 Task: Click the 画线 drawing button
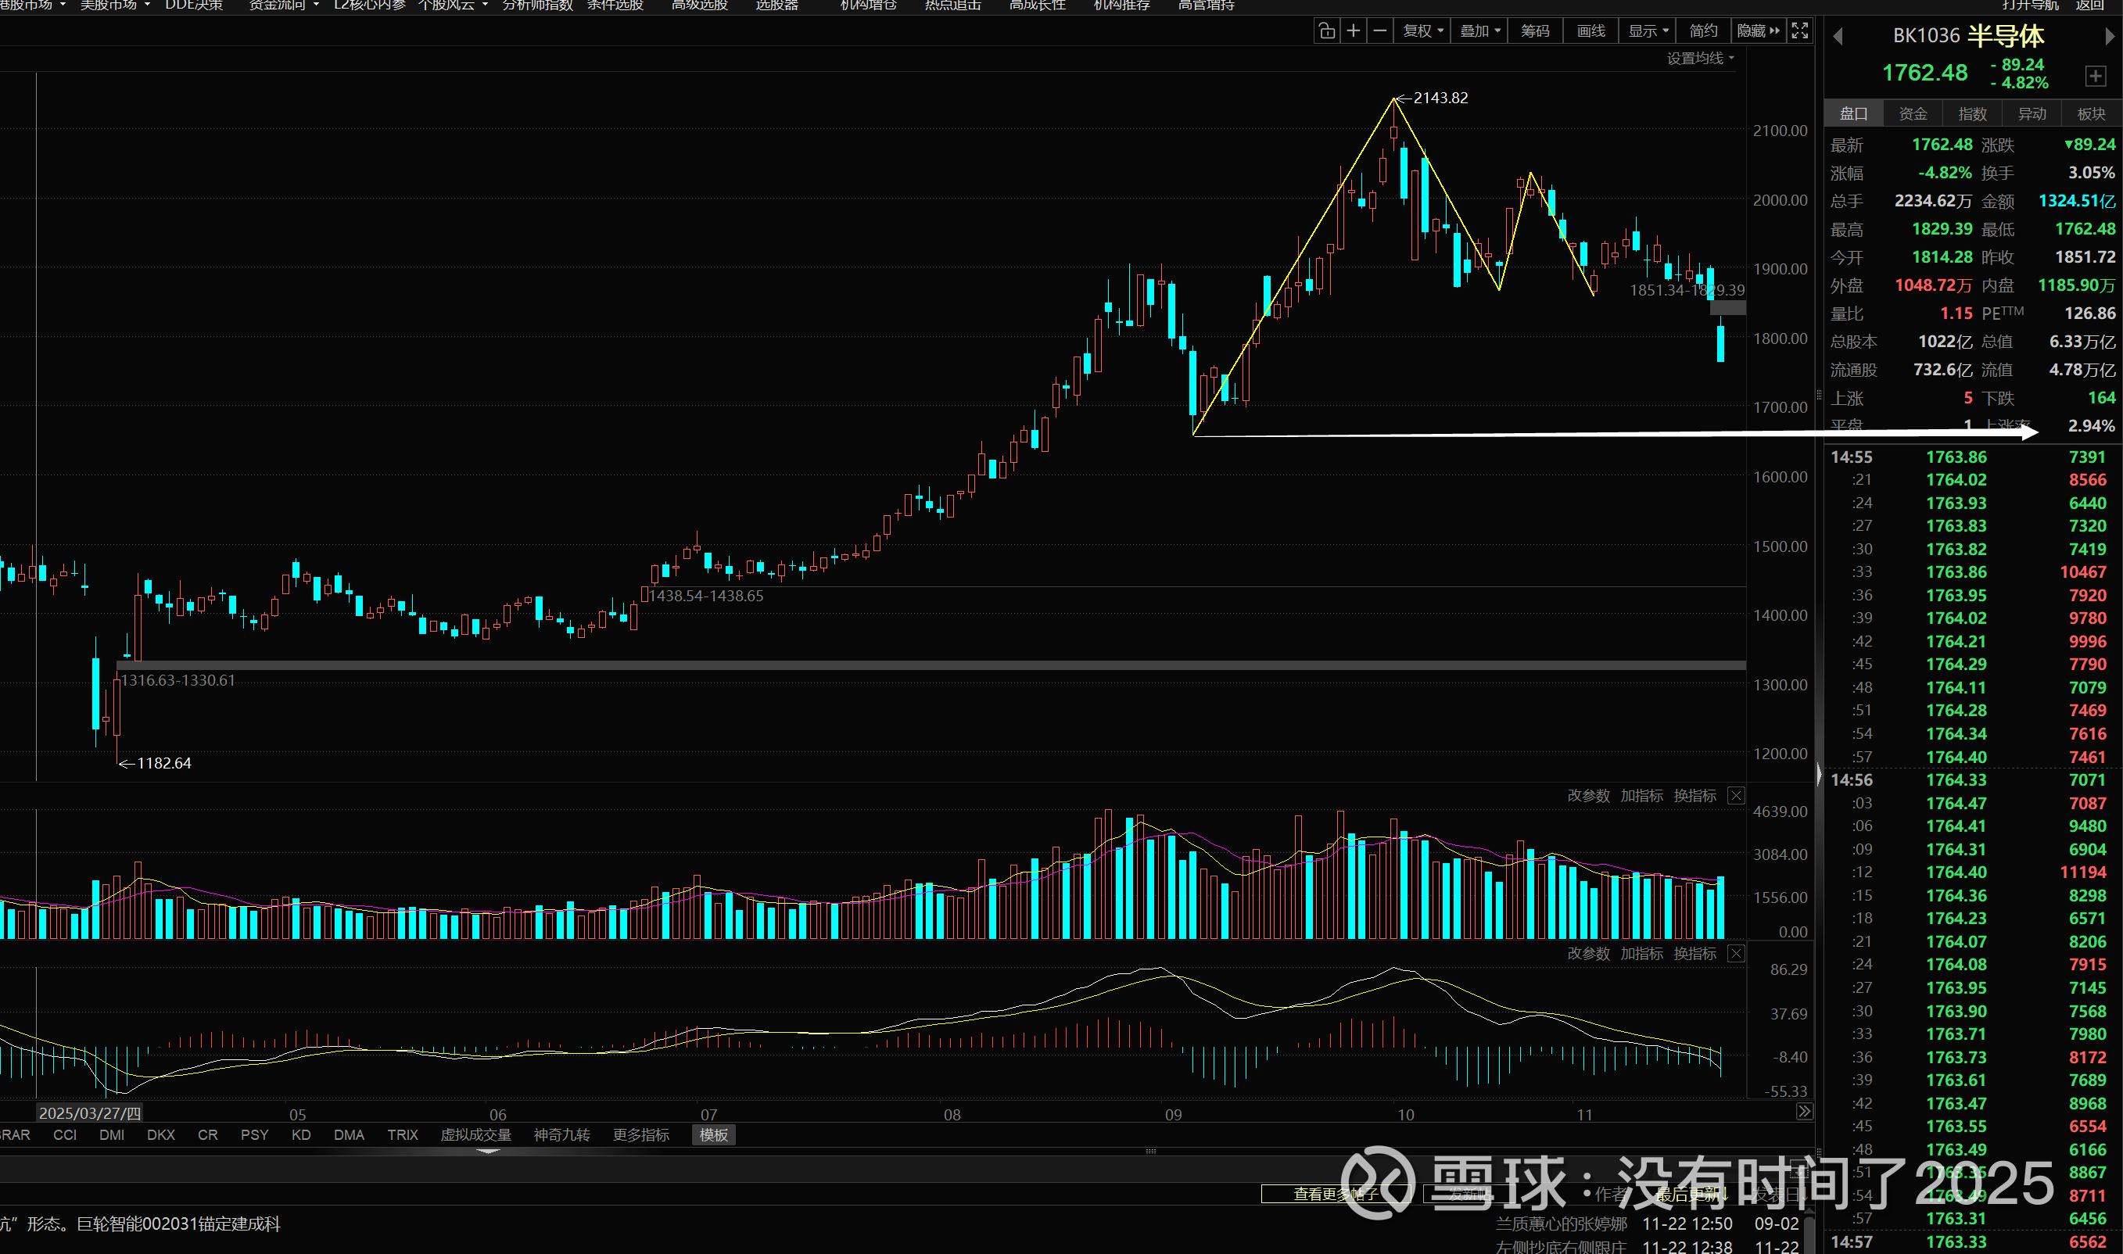(x=1590, y=31)
